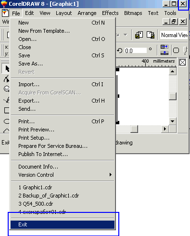Click the vertical scrollbar down arrow
This screenshot has height=236, width=190.
pos(173,121)
